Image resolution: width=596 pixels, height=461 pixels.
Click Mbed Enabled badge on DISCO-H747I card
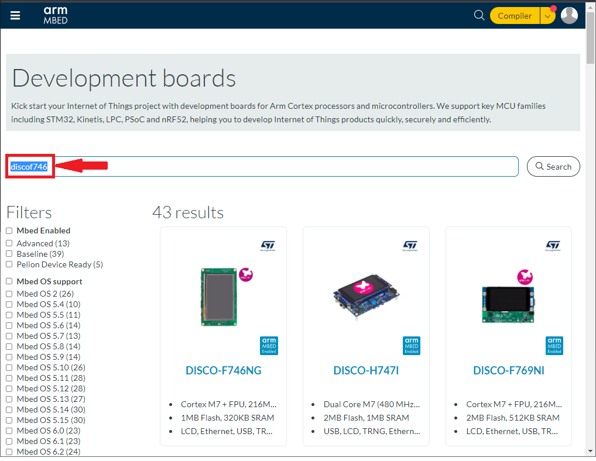[x=411, y=346]
